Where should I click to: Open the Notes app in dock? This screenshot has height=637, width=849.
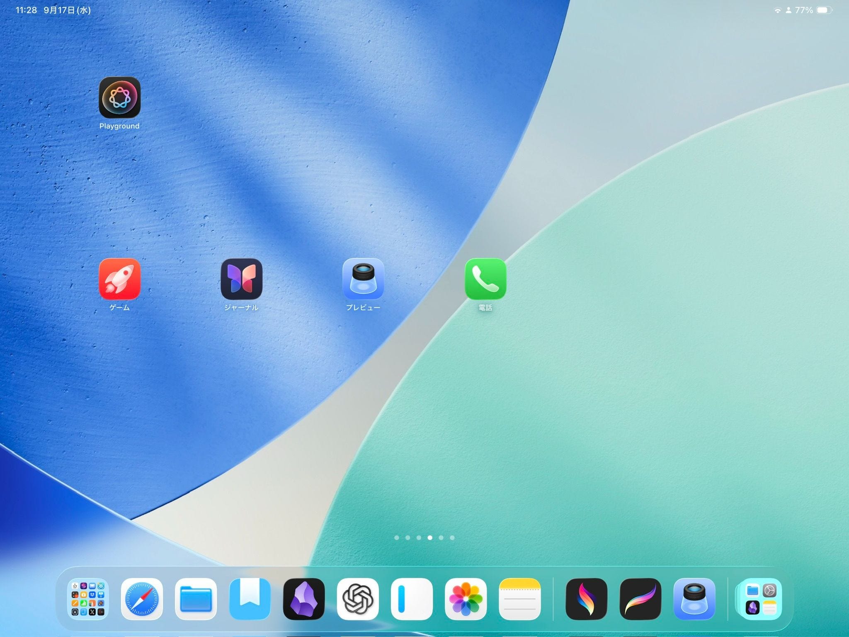[x=519, y=599]
